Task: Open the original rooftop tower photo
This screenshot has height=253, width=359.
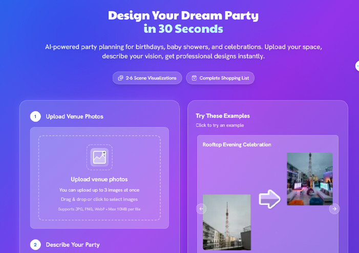Action: point(227,222)
